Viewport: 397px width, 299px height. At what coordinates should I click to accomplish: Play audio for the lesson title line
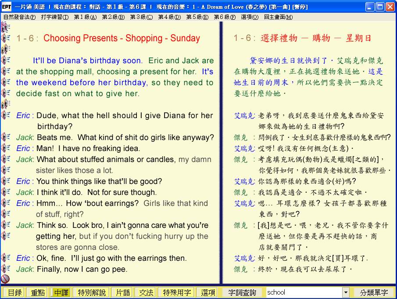6,38
